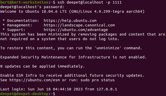
Task: Click the 'unminimize' command word
Action: pos(108,48)
